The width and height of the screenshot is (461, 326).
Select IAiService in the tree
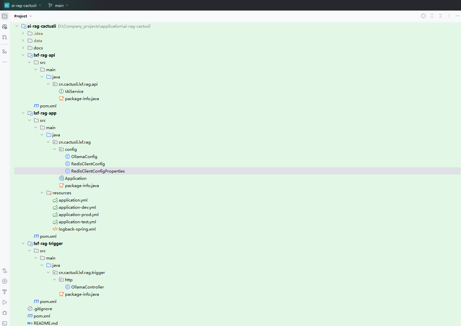tap(74, 91)
